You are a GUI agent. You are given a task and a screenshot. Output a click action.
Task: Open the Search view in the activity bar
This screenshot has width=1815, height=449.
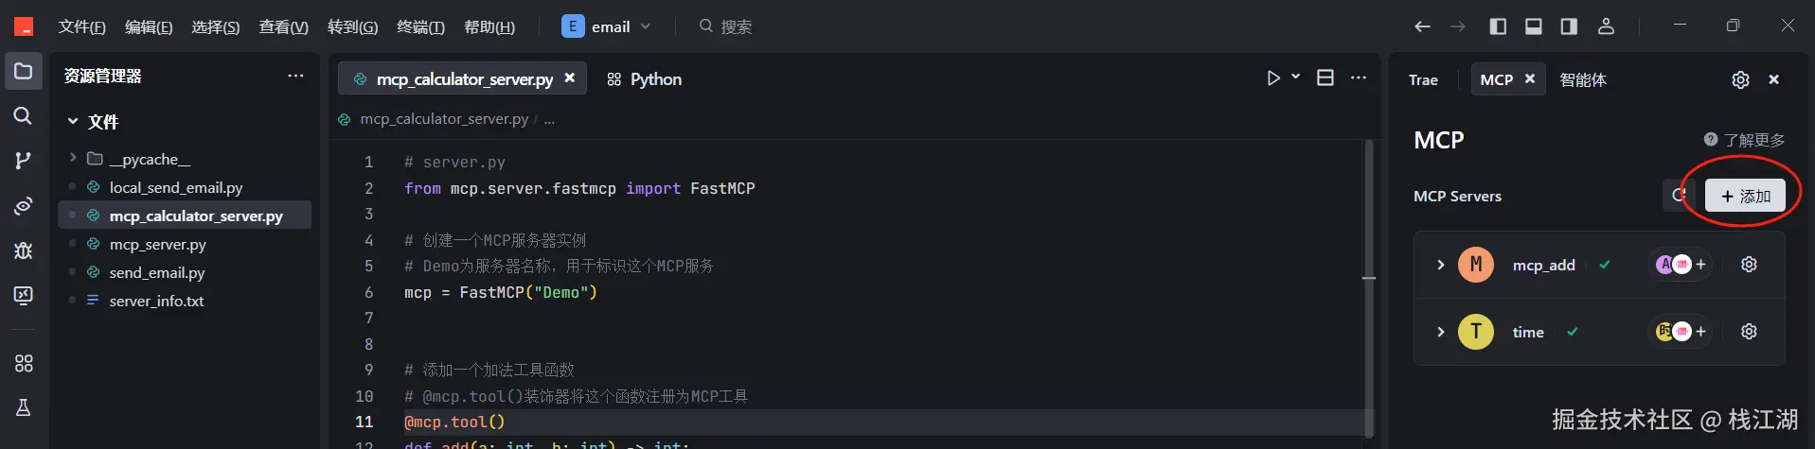pos(23,115)
